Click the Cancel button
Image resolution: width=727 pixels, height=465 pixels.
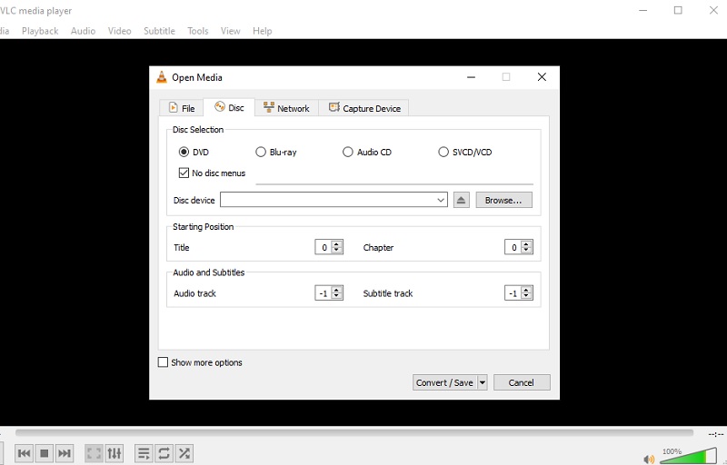tap(522, 382)
